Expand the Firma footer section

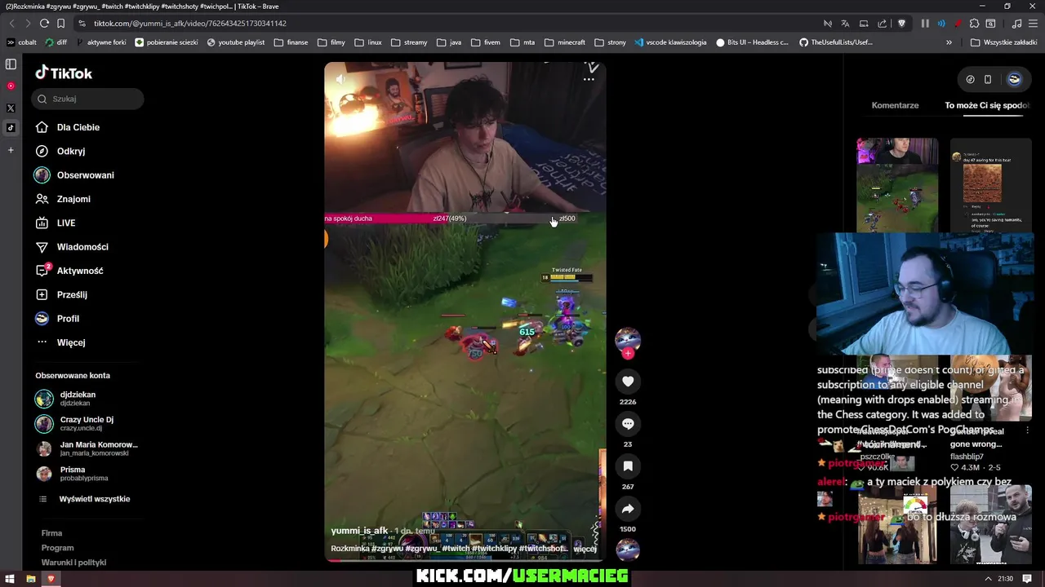[x=51, y=533]
